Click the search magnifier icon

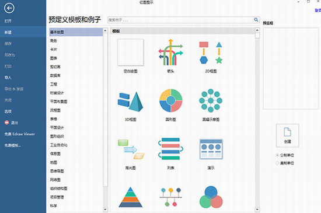coord(256,20)
